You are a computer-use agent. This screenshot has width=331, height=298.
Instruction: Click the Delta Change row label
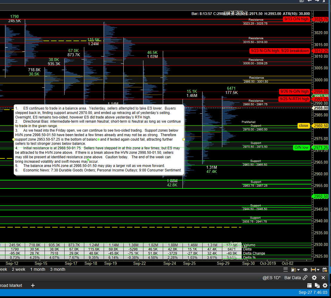point(254,253)
